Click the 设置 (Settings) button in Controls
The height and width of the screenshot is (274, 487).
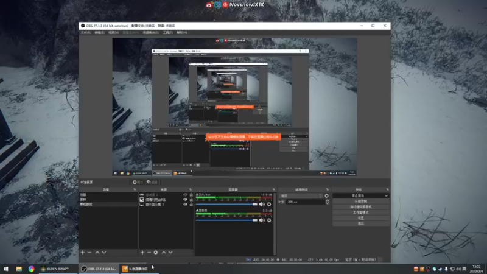click(x=360, y=218)
